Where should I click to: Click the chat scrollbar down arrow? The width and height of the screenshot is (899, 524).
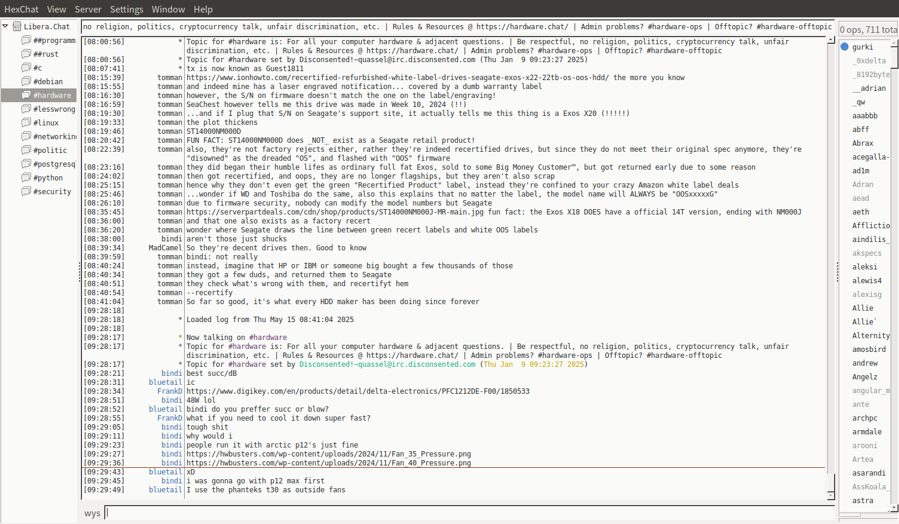click(831, 496)
